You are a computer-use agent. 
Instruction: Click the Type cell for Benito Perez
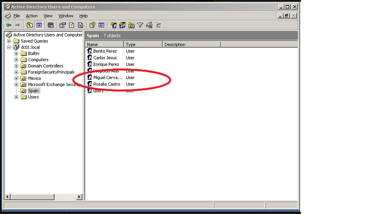pos(130,51)
